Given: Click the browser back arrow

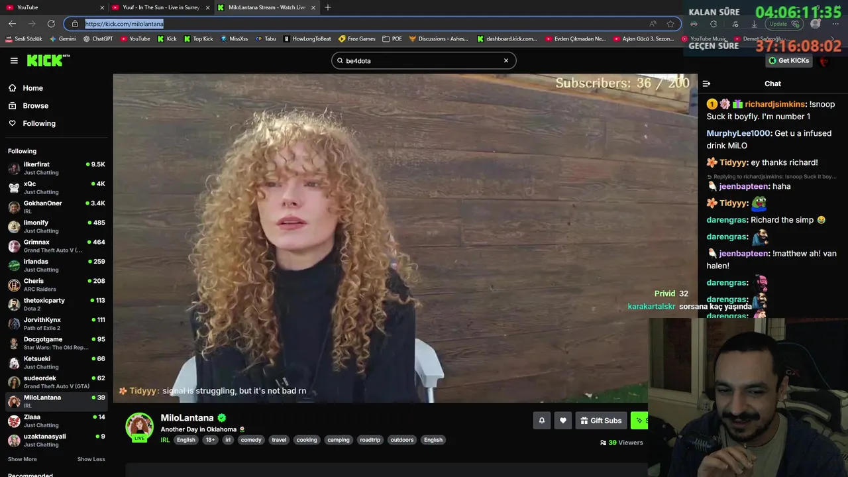Looking at the screenshot, I should (x=12, y=24).
